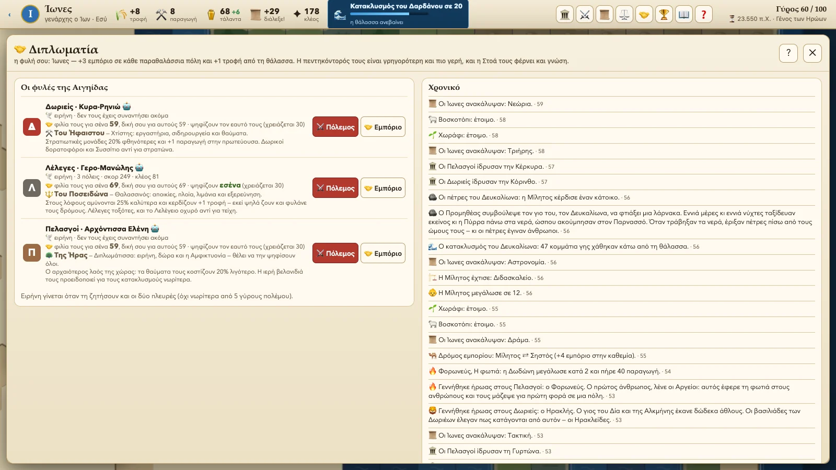Open trade (Εμπόριο) with the Λέλεγες

[383, 188]
